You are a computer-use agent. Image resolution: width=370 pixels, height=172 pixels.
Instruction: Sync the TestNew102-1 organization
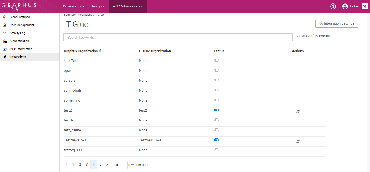pos(298,141)
